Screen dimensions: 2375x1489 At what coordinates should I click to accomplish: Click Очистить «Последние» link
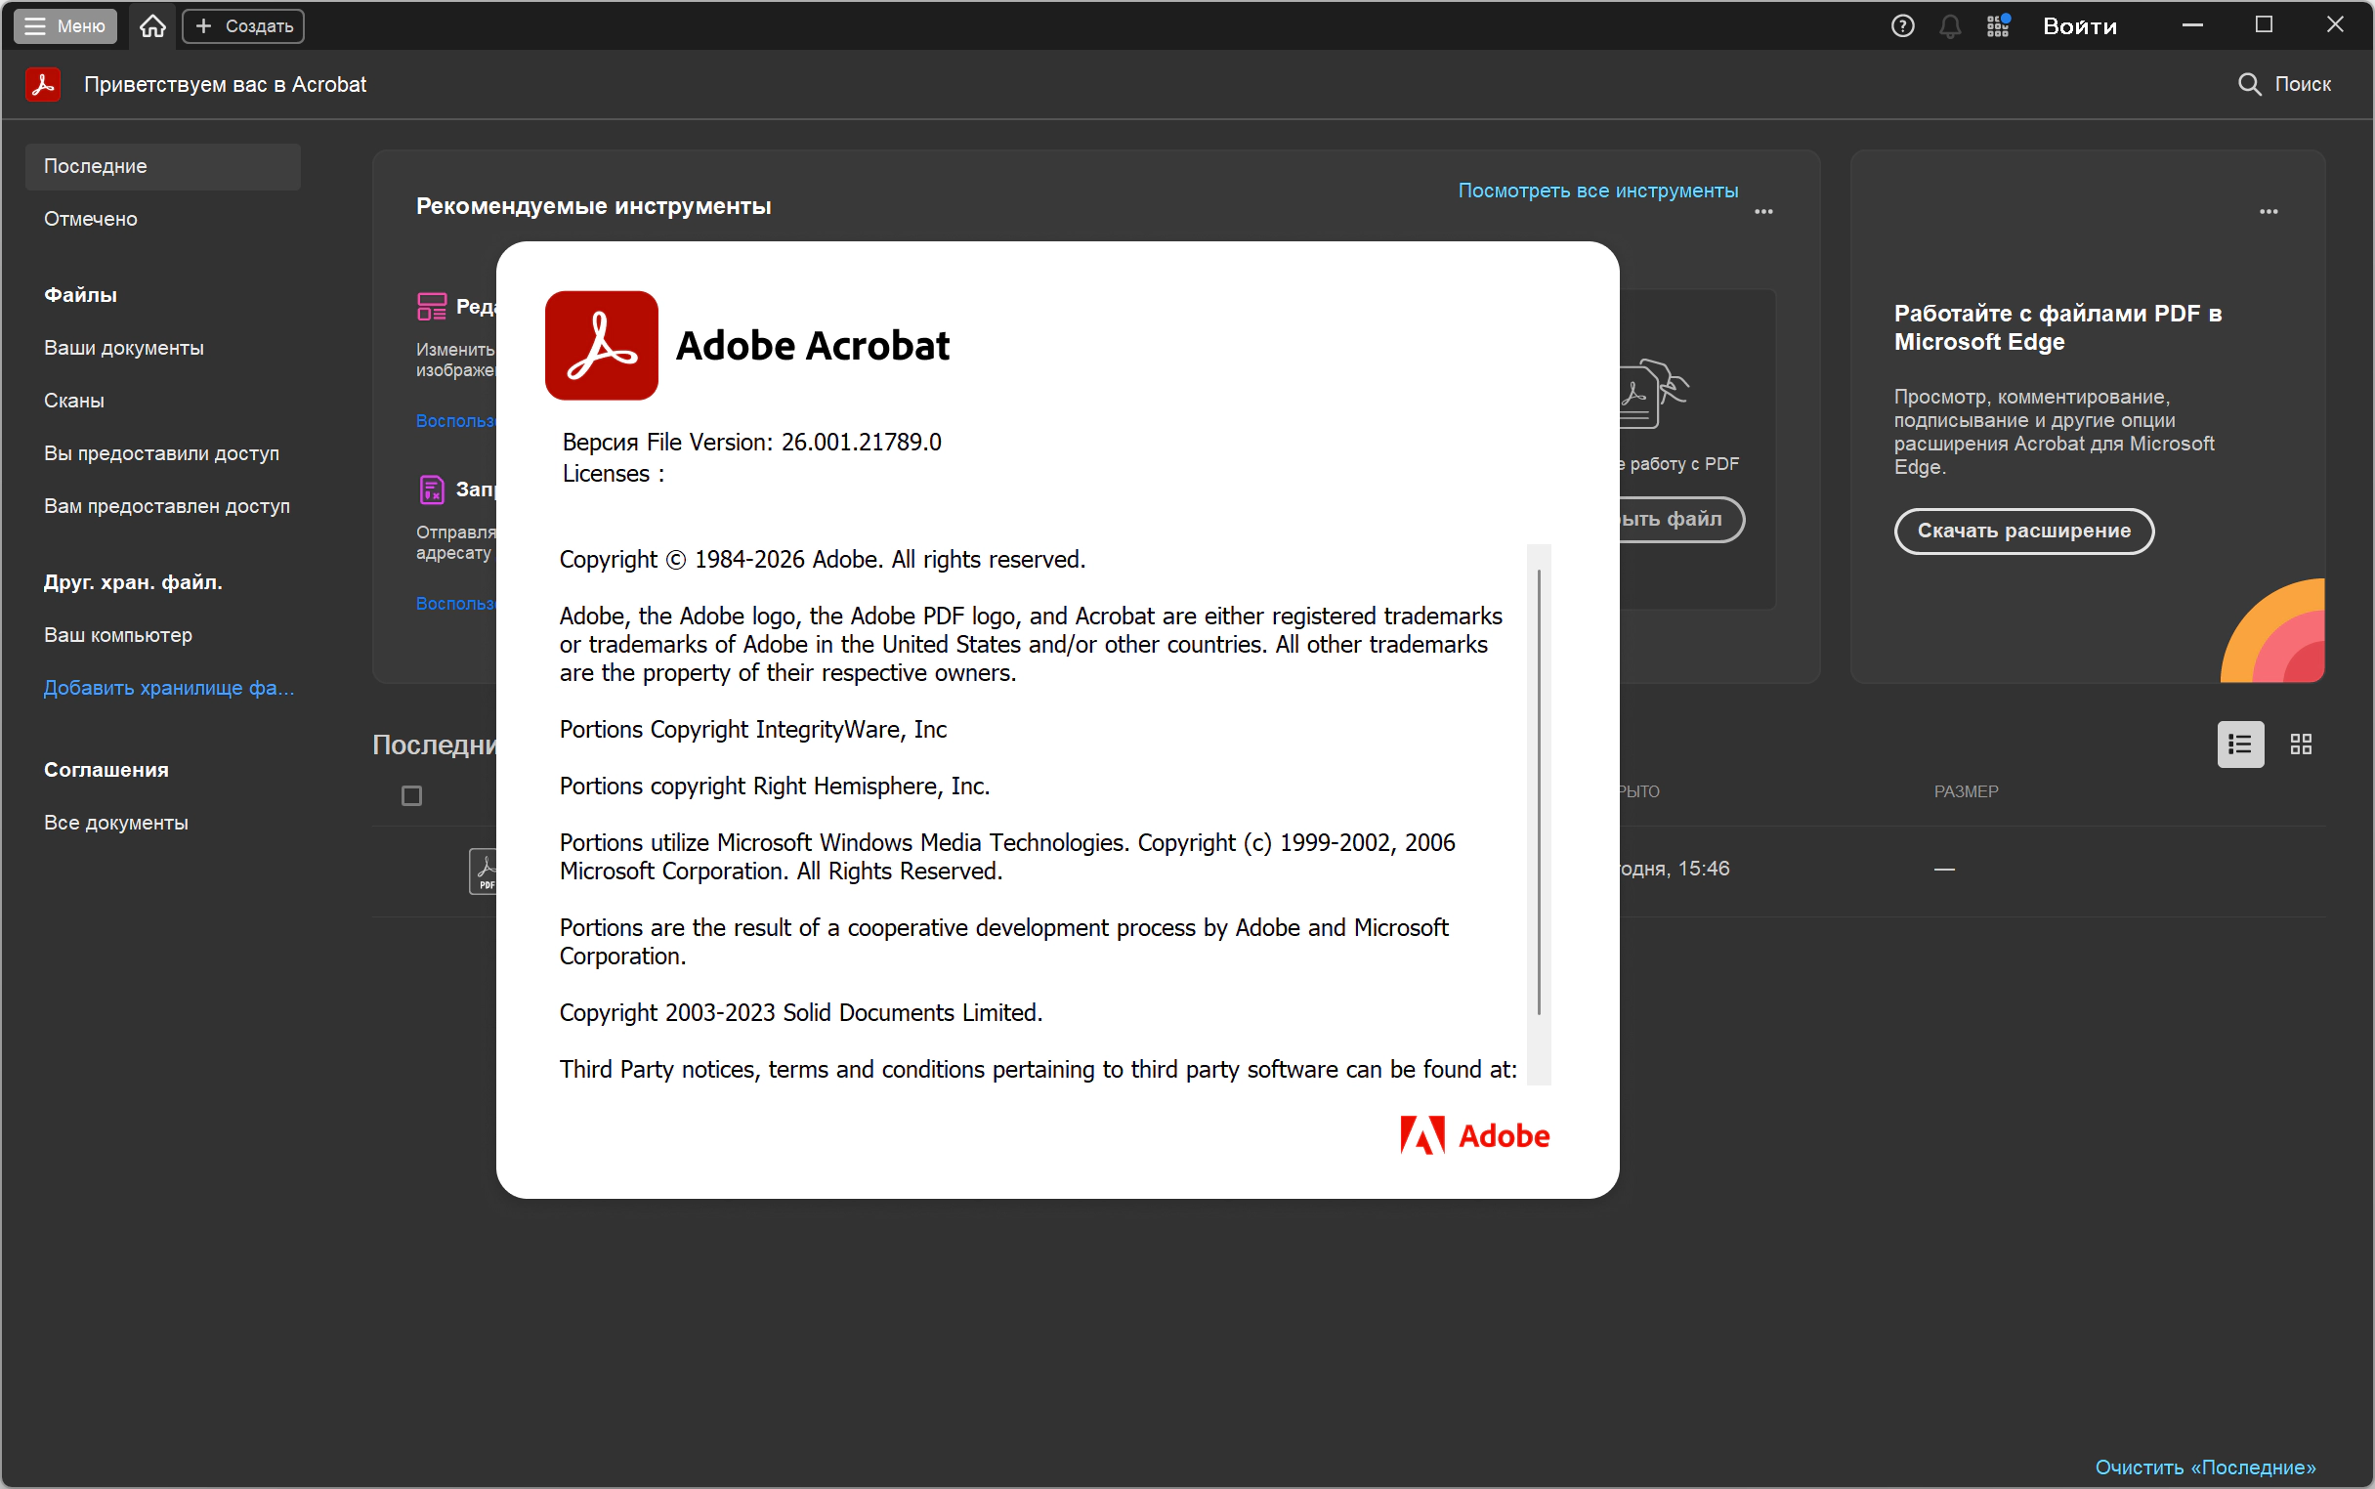tap(2205, 1468)
